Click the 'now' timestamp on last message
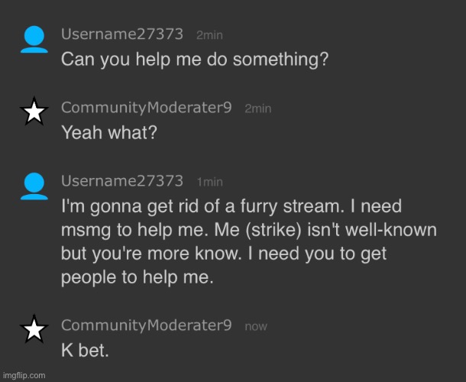The height and width of the screenshot is (382, 466). coord(256,326)
